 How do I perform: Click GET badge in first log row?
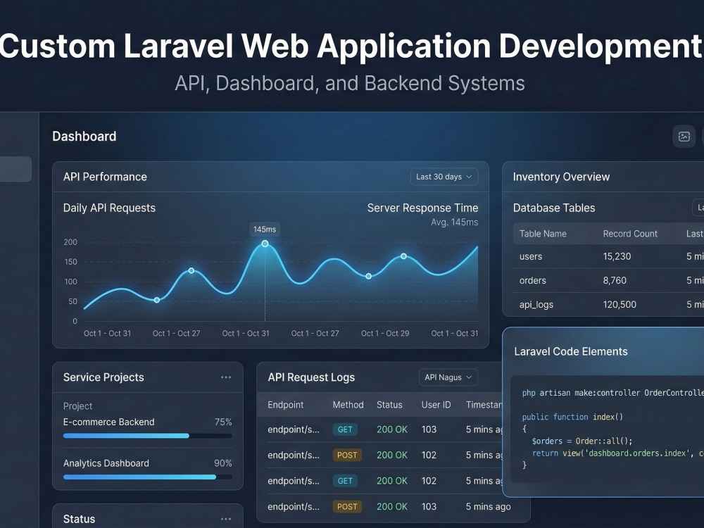click(x=345, y=429)
